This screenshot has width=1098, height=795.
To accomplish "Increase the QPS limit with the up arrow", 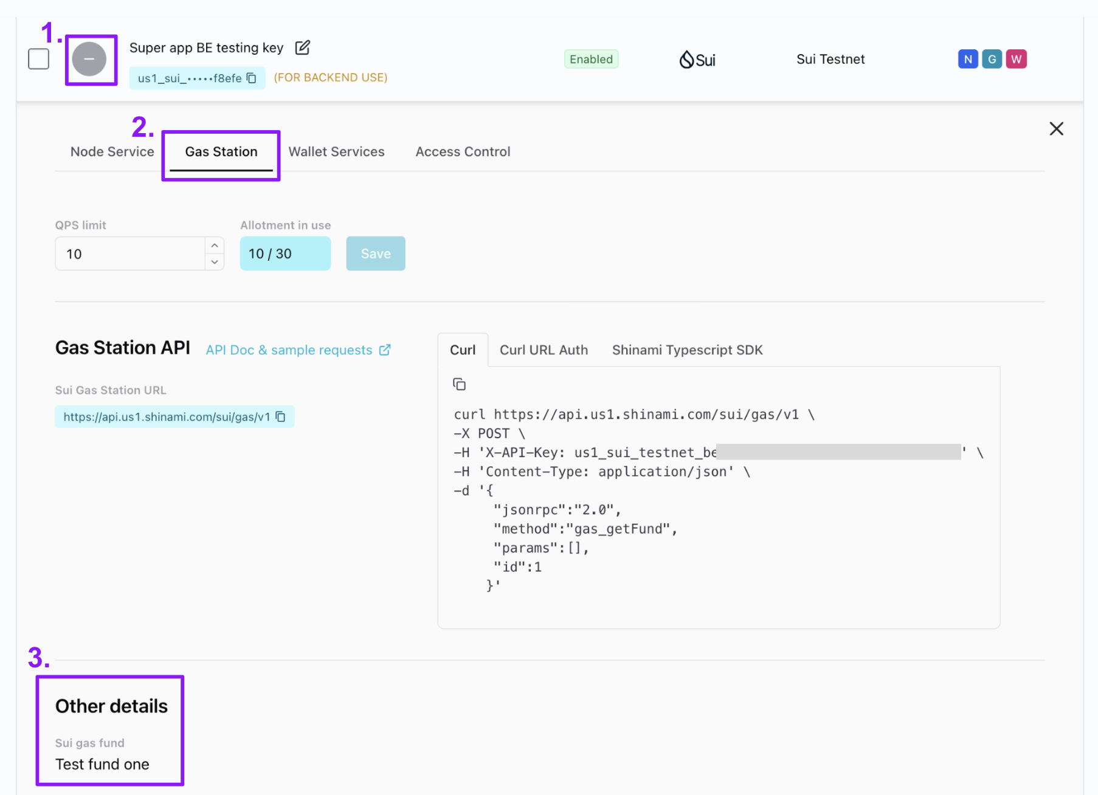I will 215,246.
